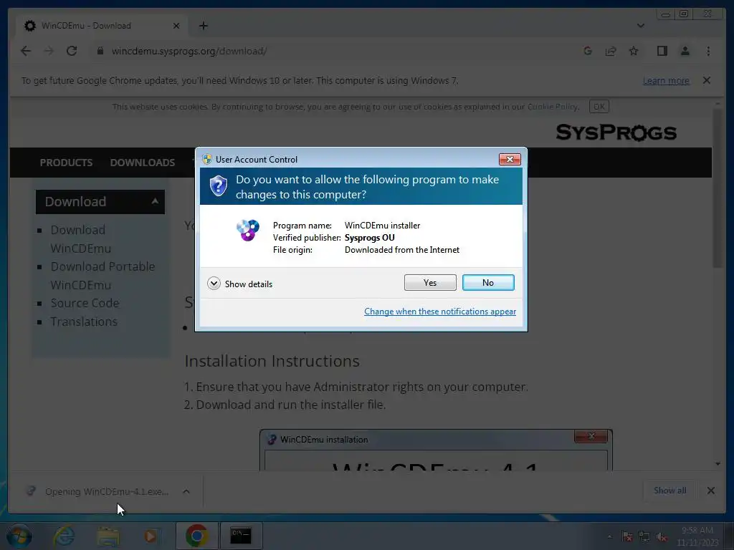
Task: Close the Chrome downloads bar
Action: point(711,491)
